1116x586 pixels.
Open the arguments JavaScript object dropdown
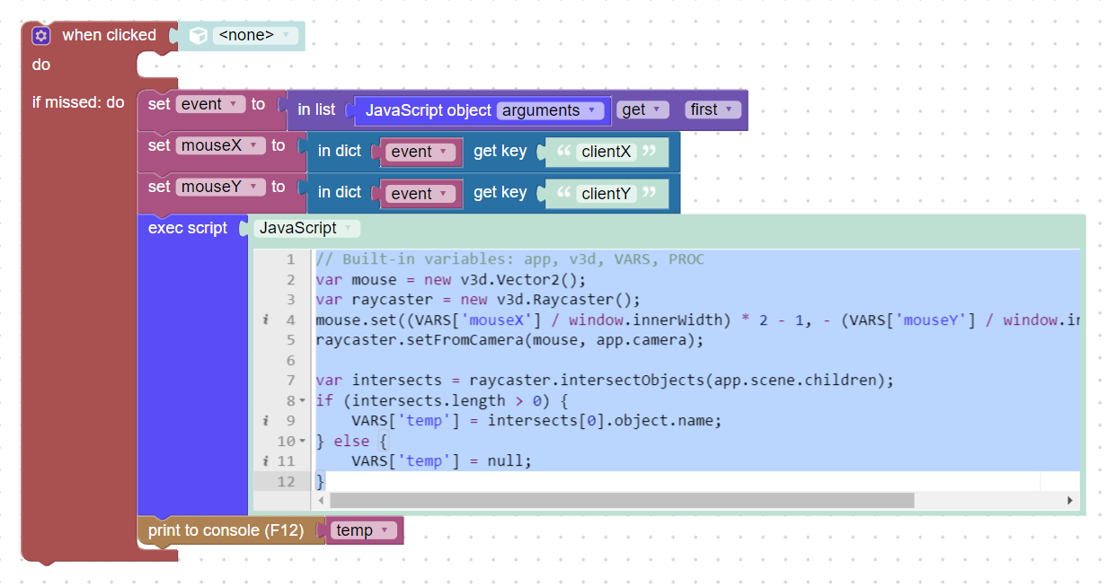pos(550,110)
